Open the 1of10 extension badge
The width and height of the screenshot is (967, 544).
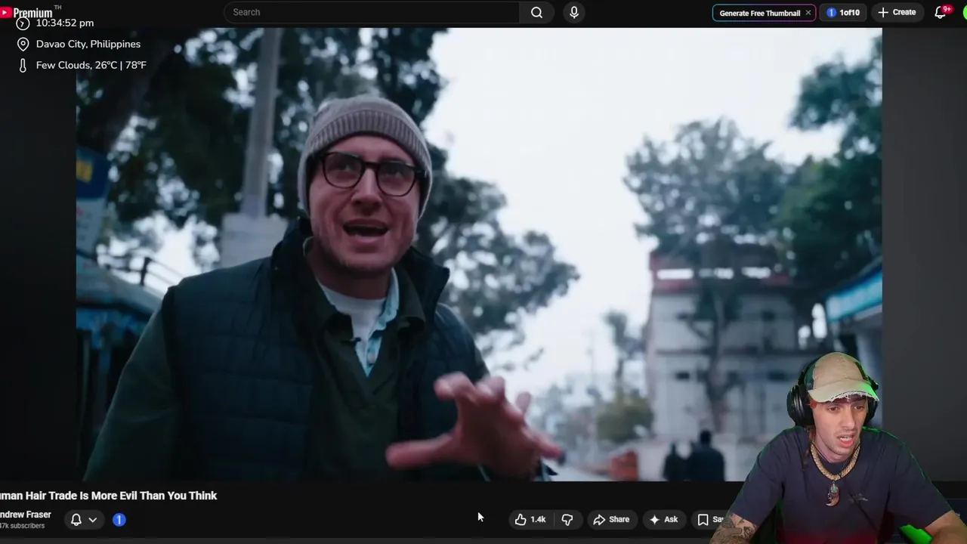coord(843,12)
